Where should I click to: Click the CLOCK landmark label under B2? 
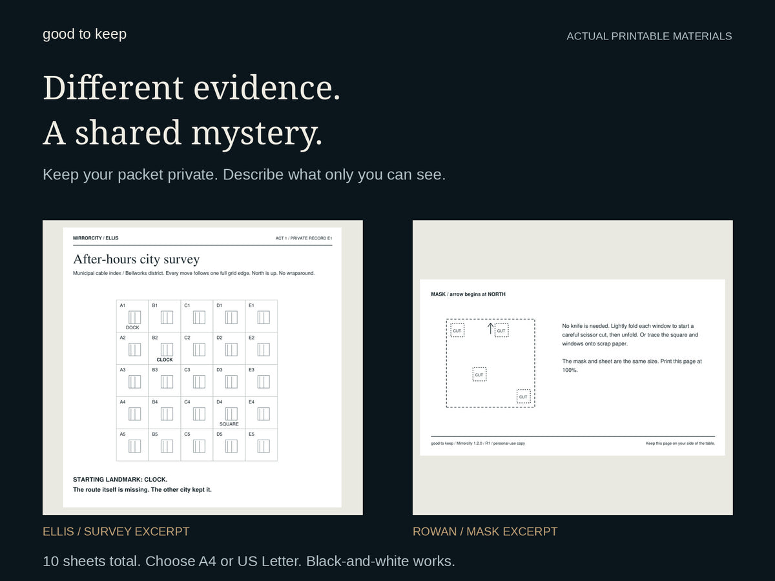pyautogui.click(x=165, y=360)
